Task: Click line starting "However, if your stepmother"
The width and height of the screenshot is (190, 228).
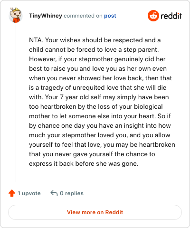Action: 97,59
